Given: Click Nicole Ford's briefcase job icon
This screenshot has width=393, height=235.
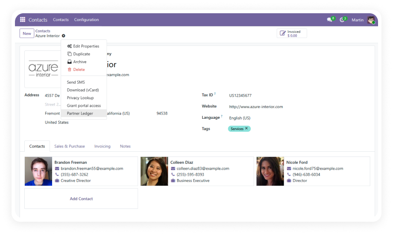Looking at the screenshot, I should click(x=289, y=181).
